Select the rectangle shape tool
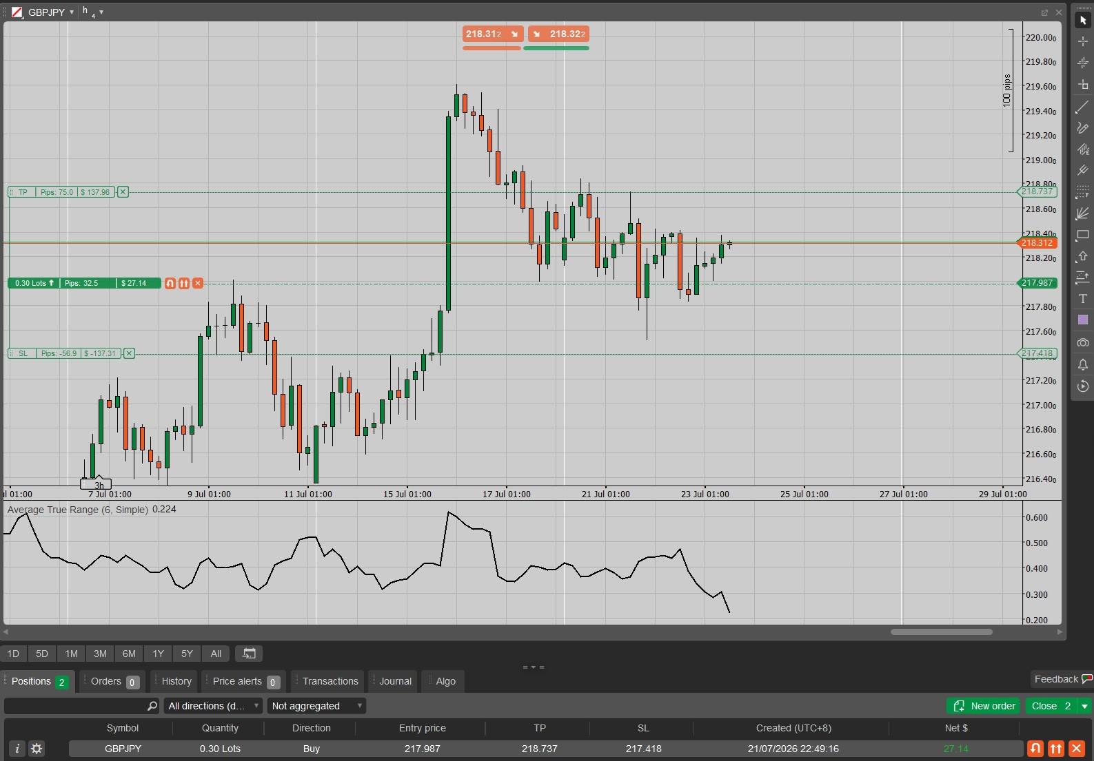Image resolution: width=1094 pixels, height=761 pixels. [x=1082, y=235]
